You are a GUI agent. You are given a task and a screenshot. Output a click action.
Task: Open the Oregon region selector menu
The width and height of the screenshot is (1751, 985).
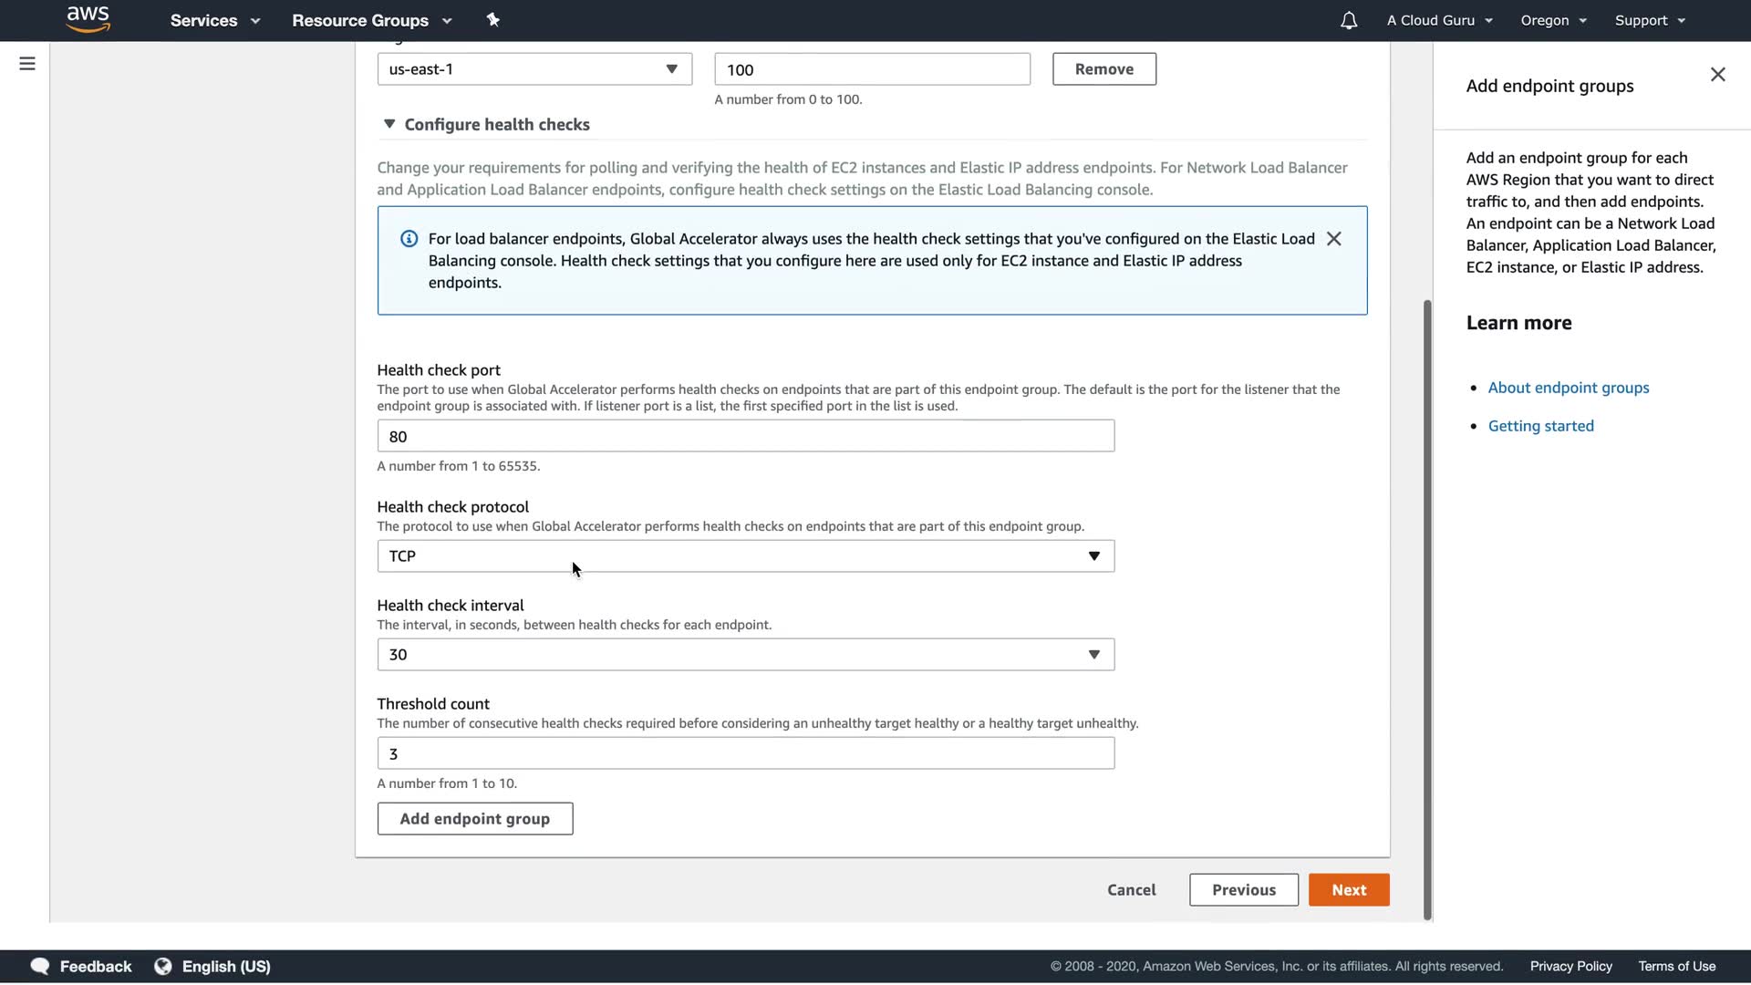pos(1553,20)
